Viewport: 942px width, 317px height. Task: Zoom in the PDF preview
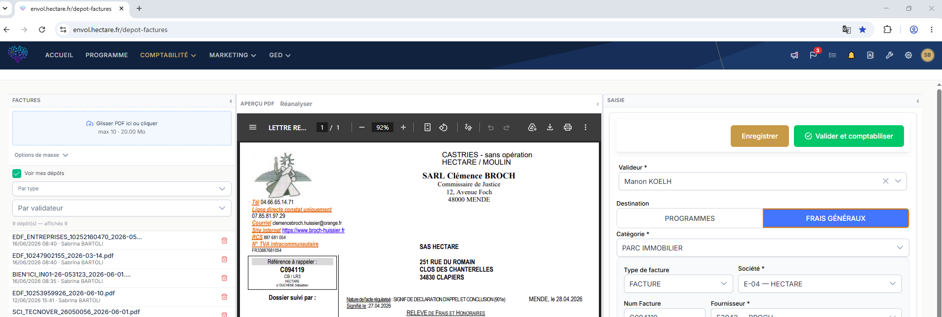pyautogui.click(x=403, y=127)
